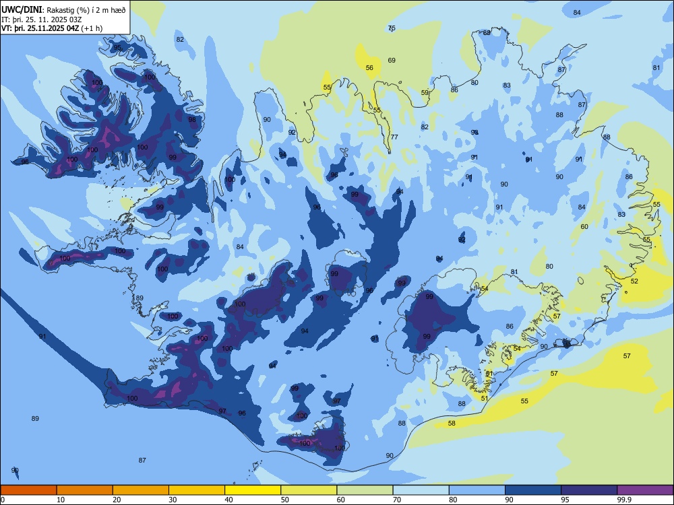The height and width of the screenshot is (505, 674).
Task: Click the '10' legend label
Action: (61, 500)
